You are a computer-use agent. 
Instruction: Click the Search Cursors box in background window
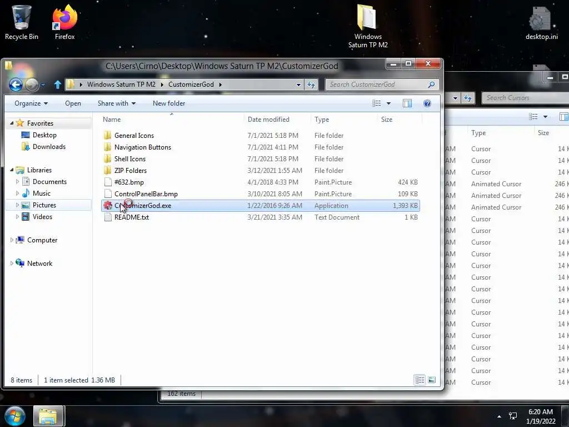click(x=525, y=98)
